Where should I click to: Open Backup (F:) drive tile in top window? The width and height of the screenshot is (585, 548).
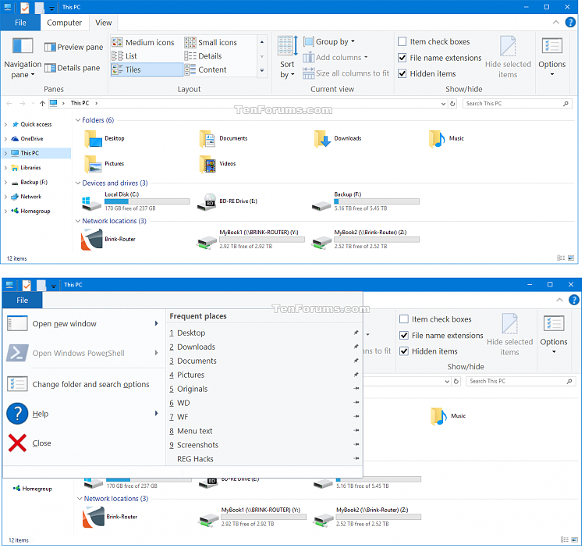(x=365, y=201)
